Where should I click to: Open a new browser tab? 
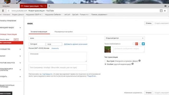(x=49, y=6)
